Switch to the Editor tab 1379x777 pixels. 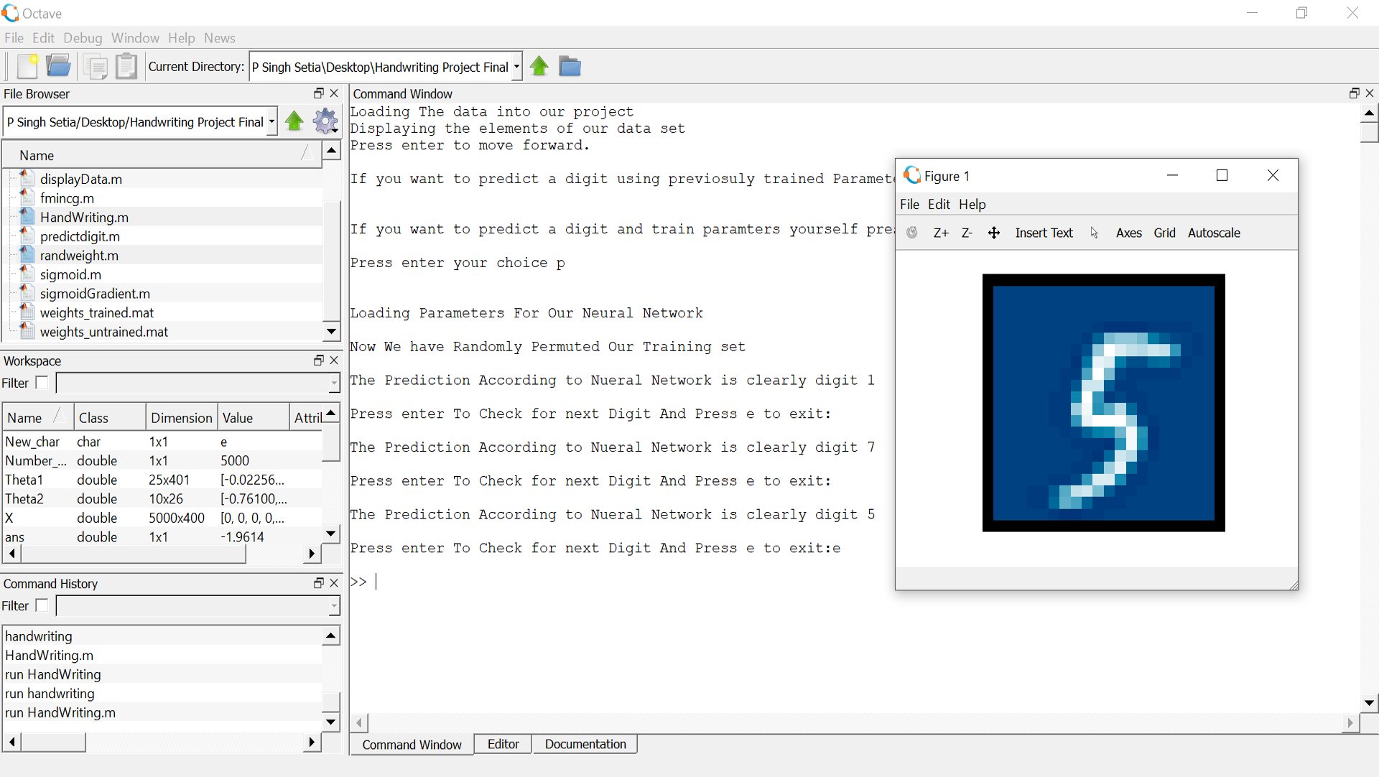503,744
